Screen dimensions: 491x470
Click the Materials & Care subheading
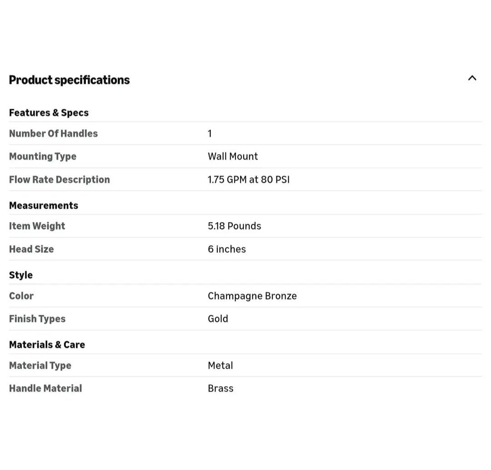tap(47, 344)
